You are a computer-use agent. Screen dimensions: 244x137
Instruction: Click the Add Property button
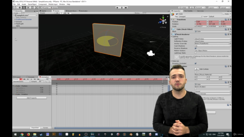click(32, 98)
